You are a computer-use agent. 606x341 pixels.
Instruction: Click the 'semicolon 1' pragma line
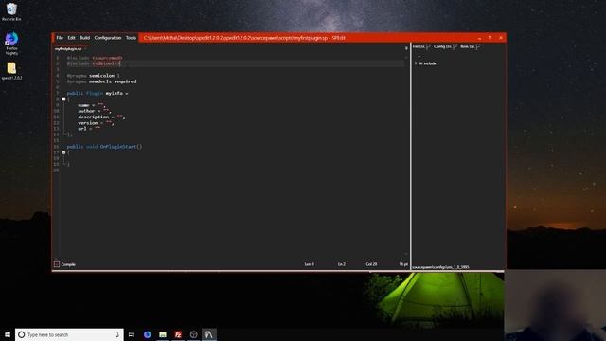(x=94, y=76)
